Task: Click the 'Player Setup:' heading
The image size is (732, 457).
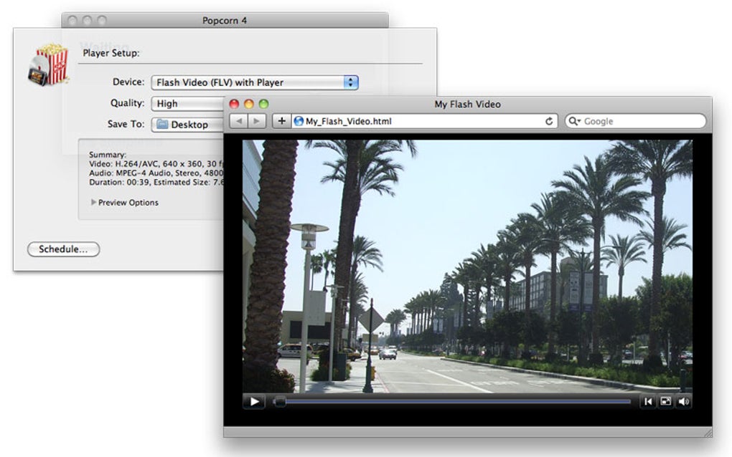Action: 111,53
